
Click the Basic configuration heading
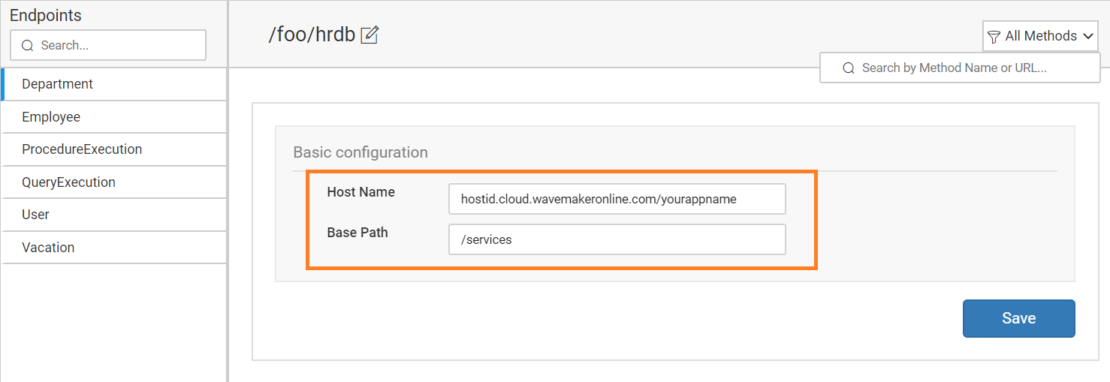pyautogui.click(x=360, y=152)
